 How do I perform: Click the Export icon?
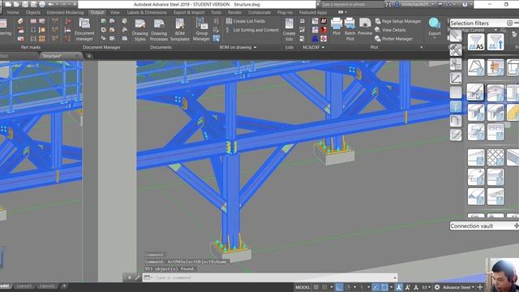pos(435,24)
